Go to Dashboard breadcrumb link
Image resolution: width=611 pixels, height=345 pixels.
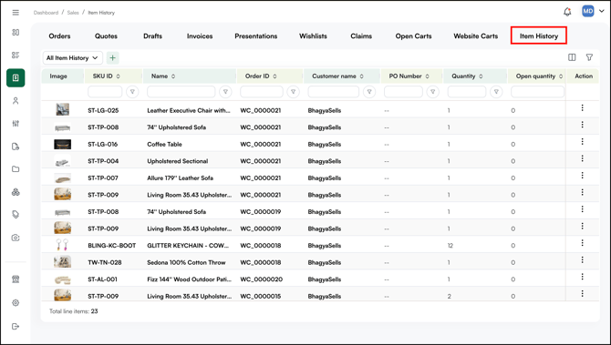pyautogui.click(x=46, y=13)
